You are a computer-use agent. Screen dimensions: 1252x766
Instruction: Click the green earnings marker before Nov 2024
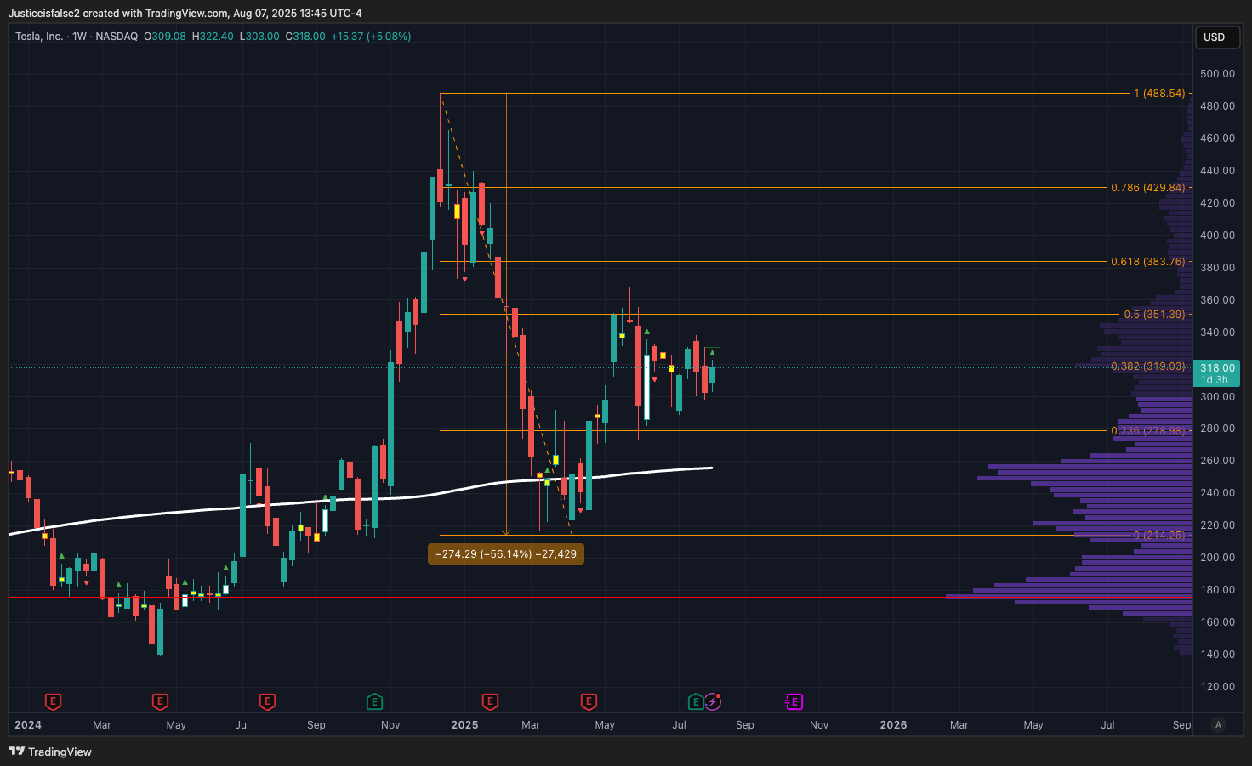[x=374, y=701]
